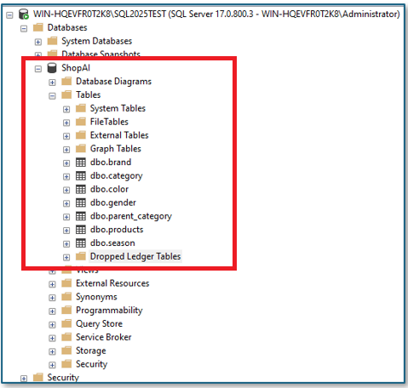
Task: Select the Programmability label
Action: tap(109, 311)
